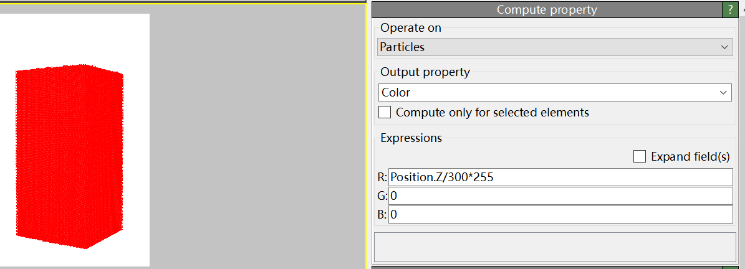Open help for Compute property panel
This screenshot has height=269, width=745.
(x=729, y=9)
